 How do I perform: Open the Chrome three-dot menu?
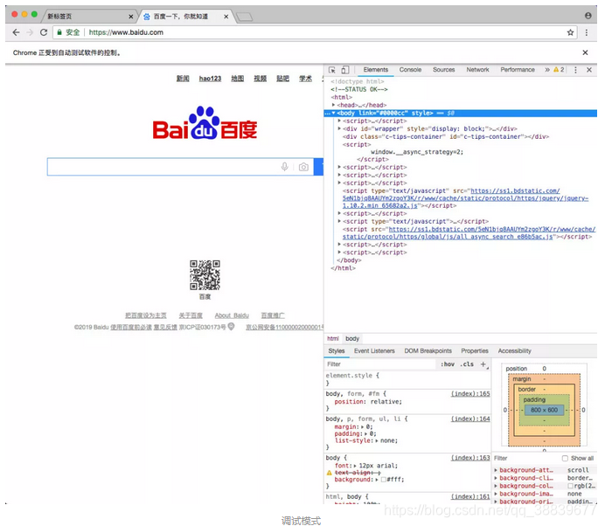point(587,32)
